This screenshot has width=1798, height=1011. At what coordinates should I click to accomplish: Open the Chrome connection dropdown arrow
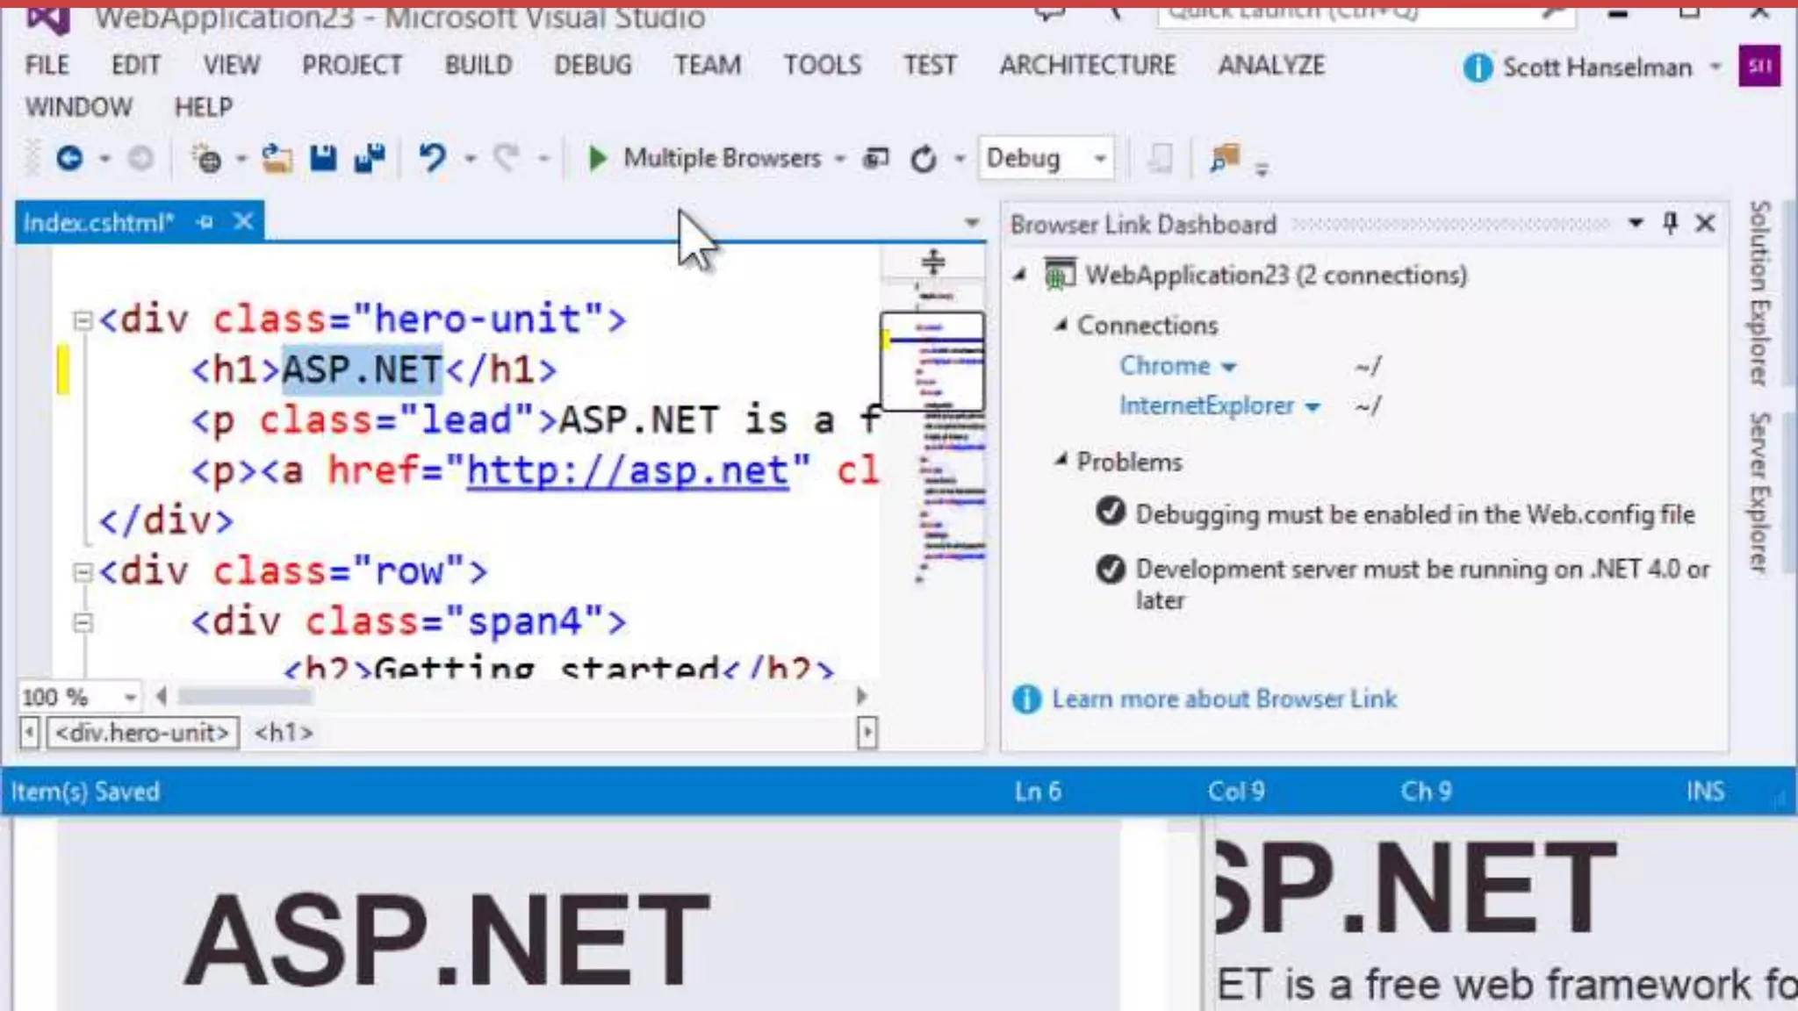point(1229,367)
